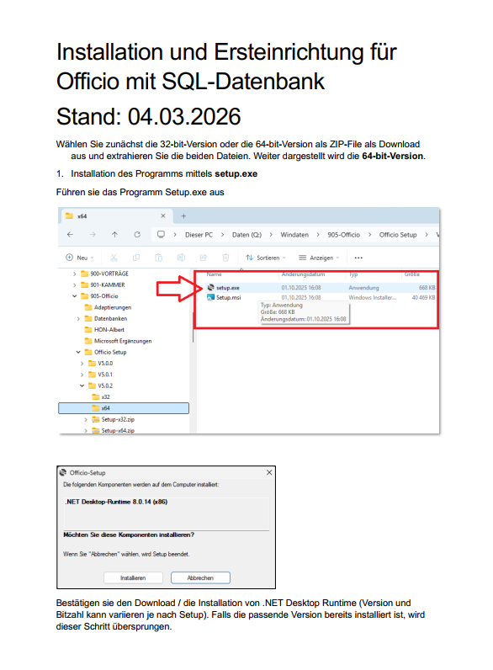493x670 pixels.
Task: Select V5.0.0 folder in tree
Action: 100,364
